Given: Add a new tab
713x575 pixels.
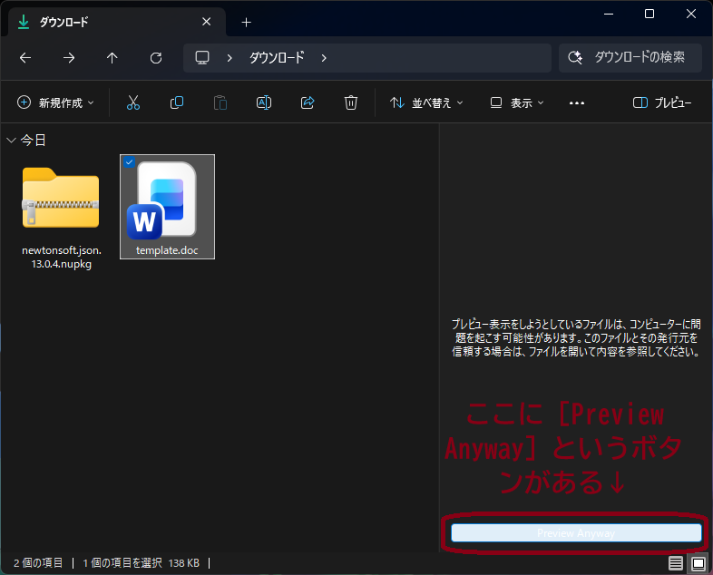Looking at the screenshot, I should 246,23.
